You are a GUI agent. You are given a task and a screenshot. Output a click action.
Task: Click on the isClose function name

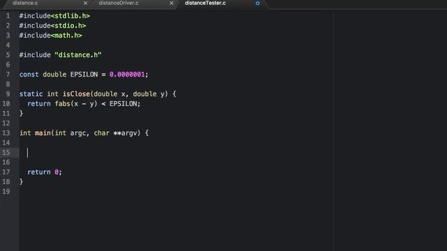coord(76,94)
